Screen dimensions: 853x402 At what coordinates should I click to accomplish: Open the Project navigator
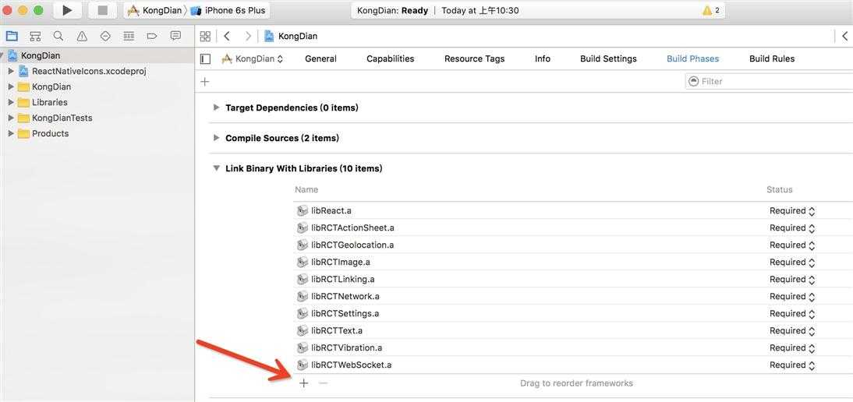(x=12, y=37)
